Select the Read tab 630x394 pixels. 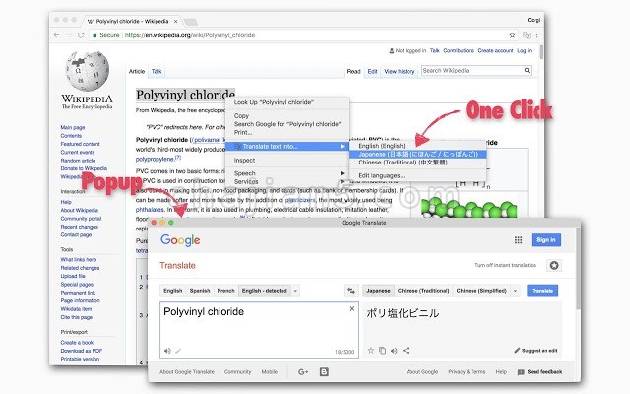(354, 71)
